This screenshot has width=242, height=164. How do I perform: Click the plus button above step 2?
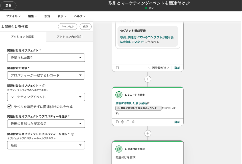148,133
